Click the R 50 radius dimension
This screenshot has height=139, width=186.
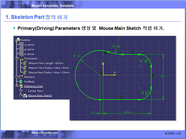[116, 47]
